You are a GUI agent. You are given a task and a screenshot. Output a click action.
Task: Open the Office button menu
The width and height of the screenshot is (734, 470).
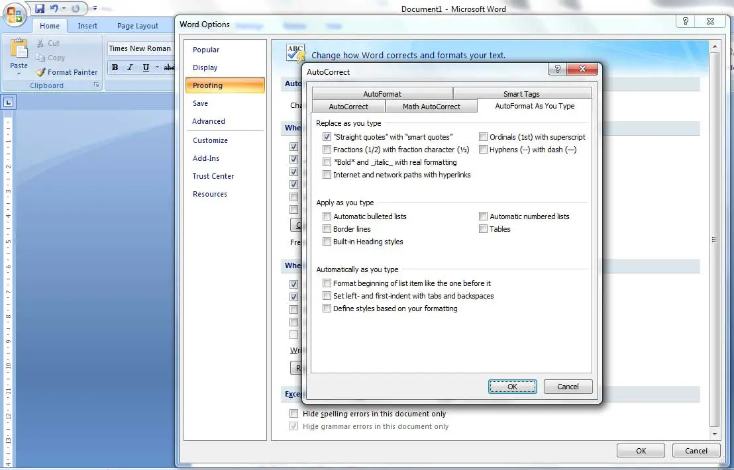[x=15, y=15]
